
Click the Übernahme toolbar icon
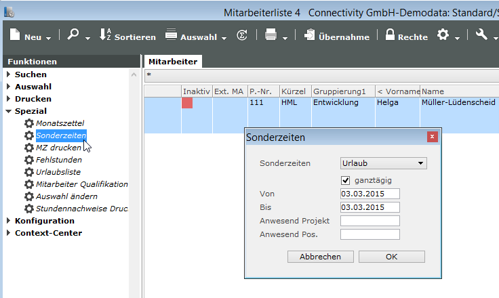pyautogui.click(x=309, y=35)
